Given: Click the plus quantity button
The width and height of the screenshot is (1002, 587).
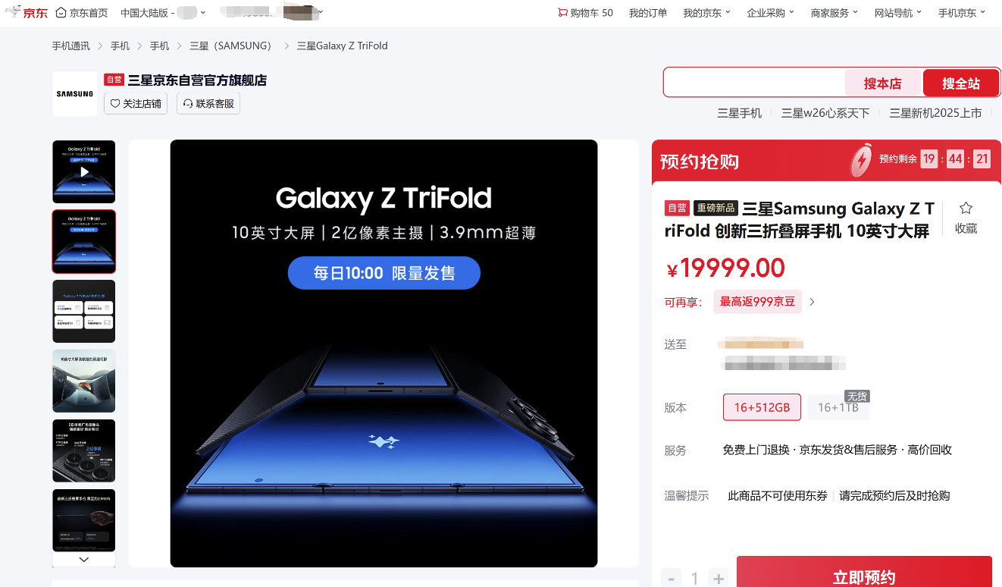Looking at the screenshot, I should [719, 579].
